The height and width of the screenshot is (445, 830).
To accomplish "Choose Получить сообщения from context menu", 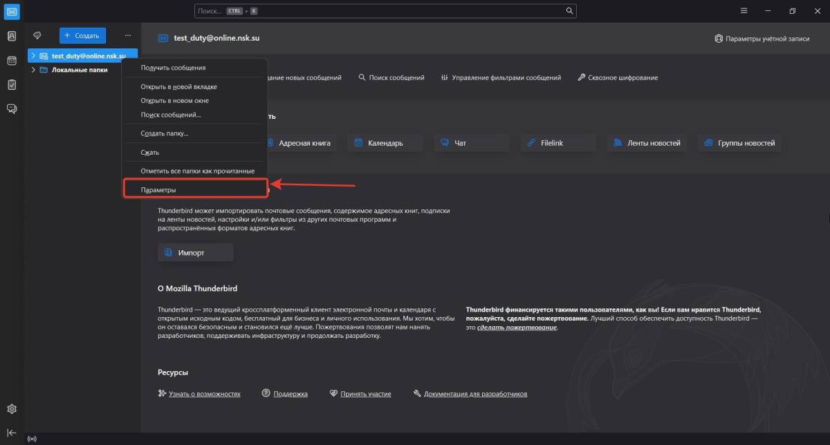I will coord(173,68).
